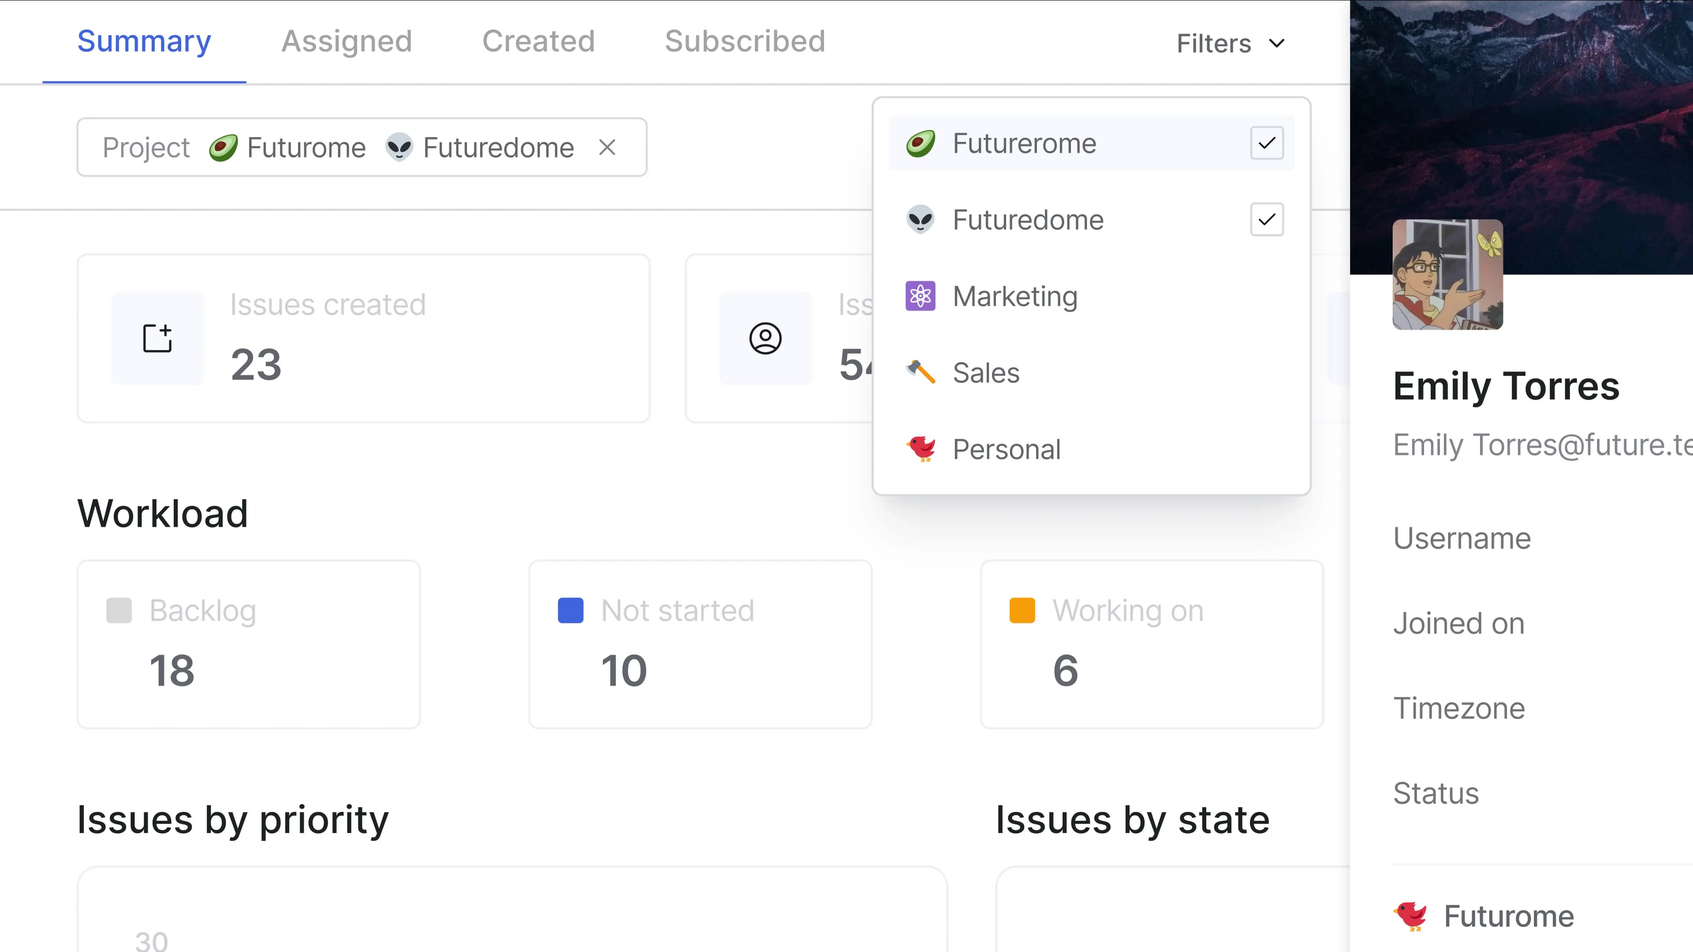
Task: Click the avocado Futurerome project icon in dropdown
Action: pos(920,143)
